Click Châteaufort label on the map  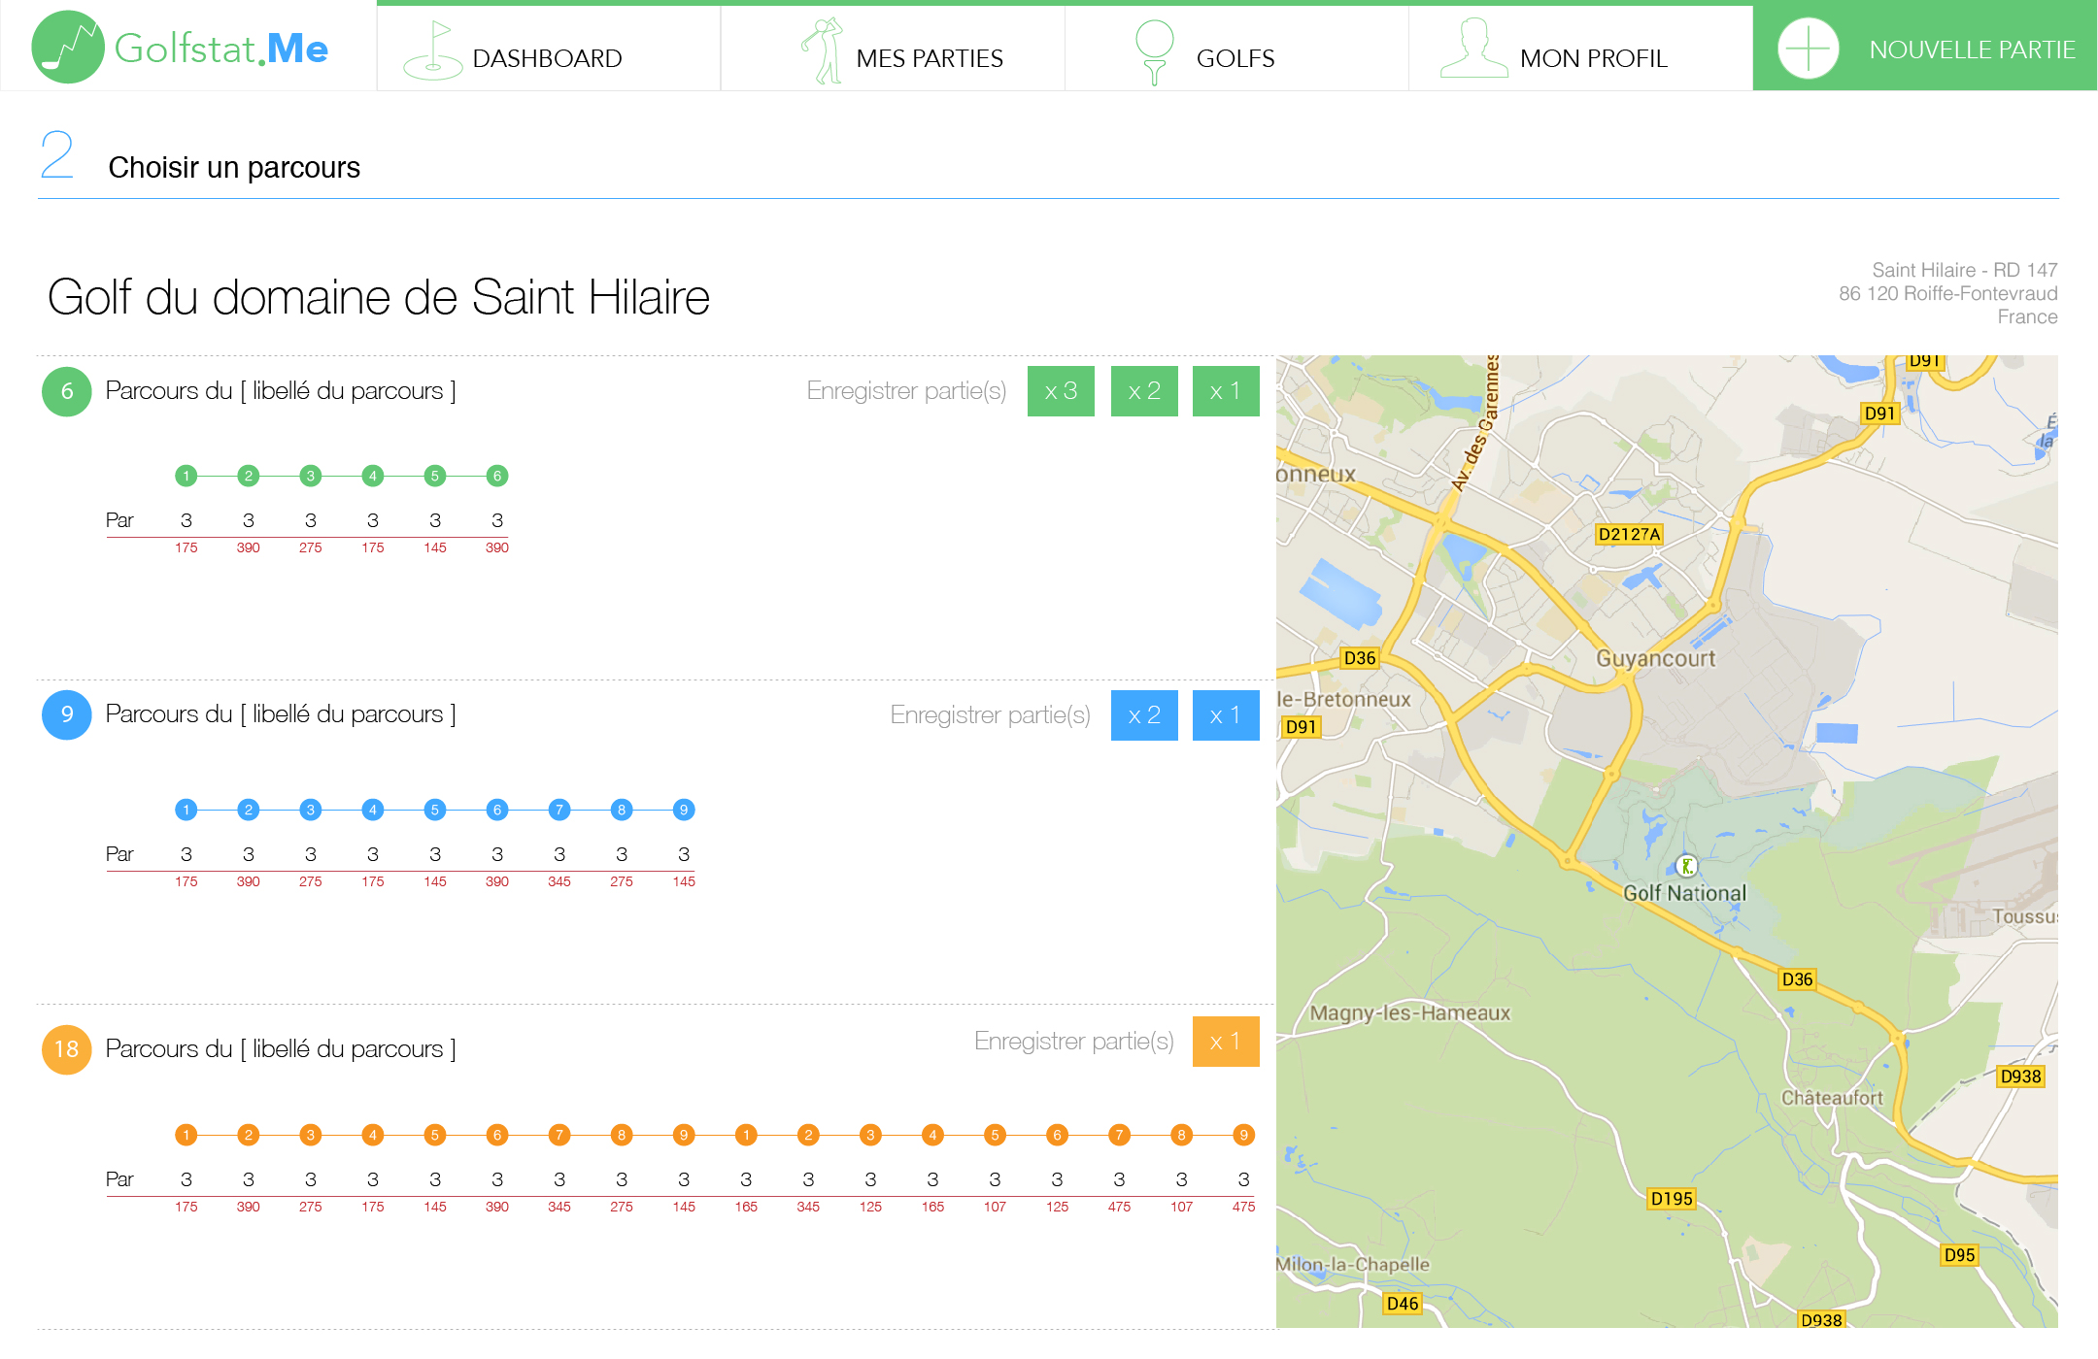[1832, 1098]
